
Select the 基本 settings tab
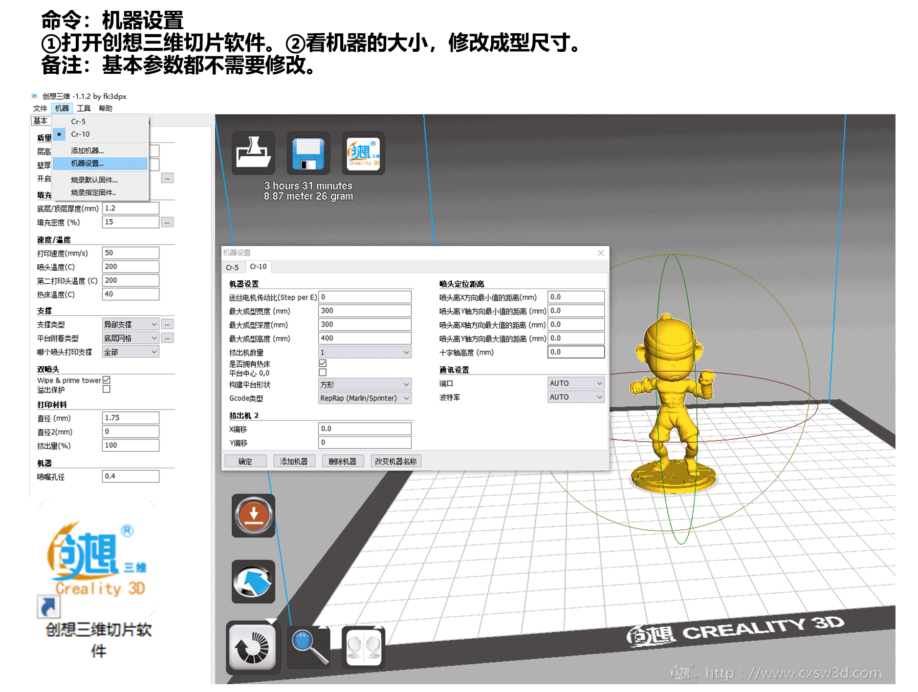(41, 121)
